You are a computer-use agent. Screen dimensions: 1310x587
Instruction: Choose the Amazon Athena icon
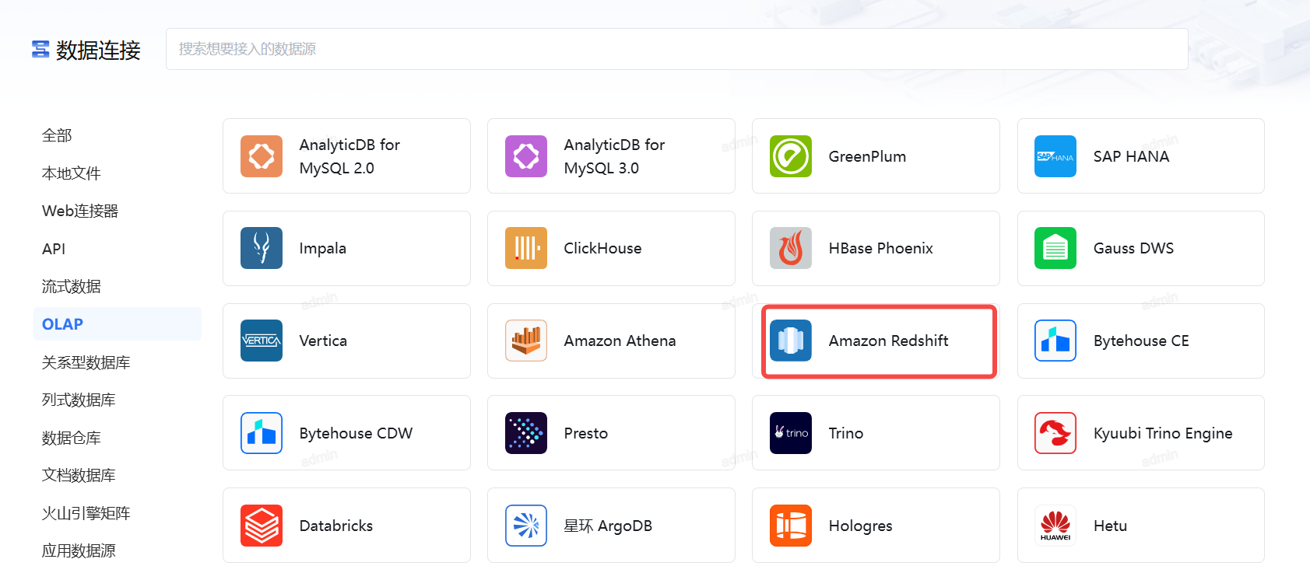526,341
